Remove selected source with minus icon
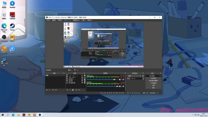Image resolution: width=208 pixels, height=117 pixels. tap(70, 90)
